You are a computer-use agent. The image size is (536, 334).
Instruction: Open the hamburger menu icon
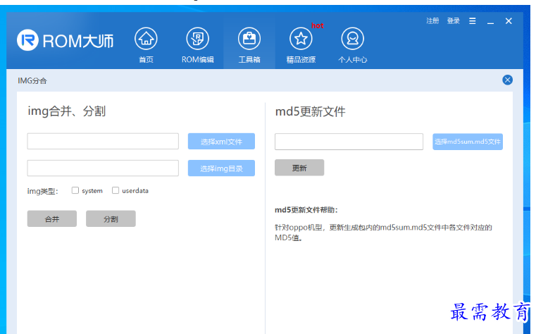pyautogui.click(x=473, y=21)
